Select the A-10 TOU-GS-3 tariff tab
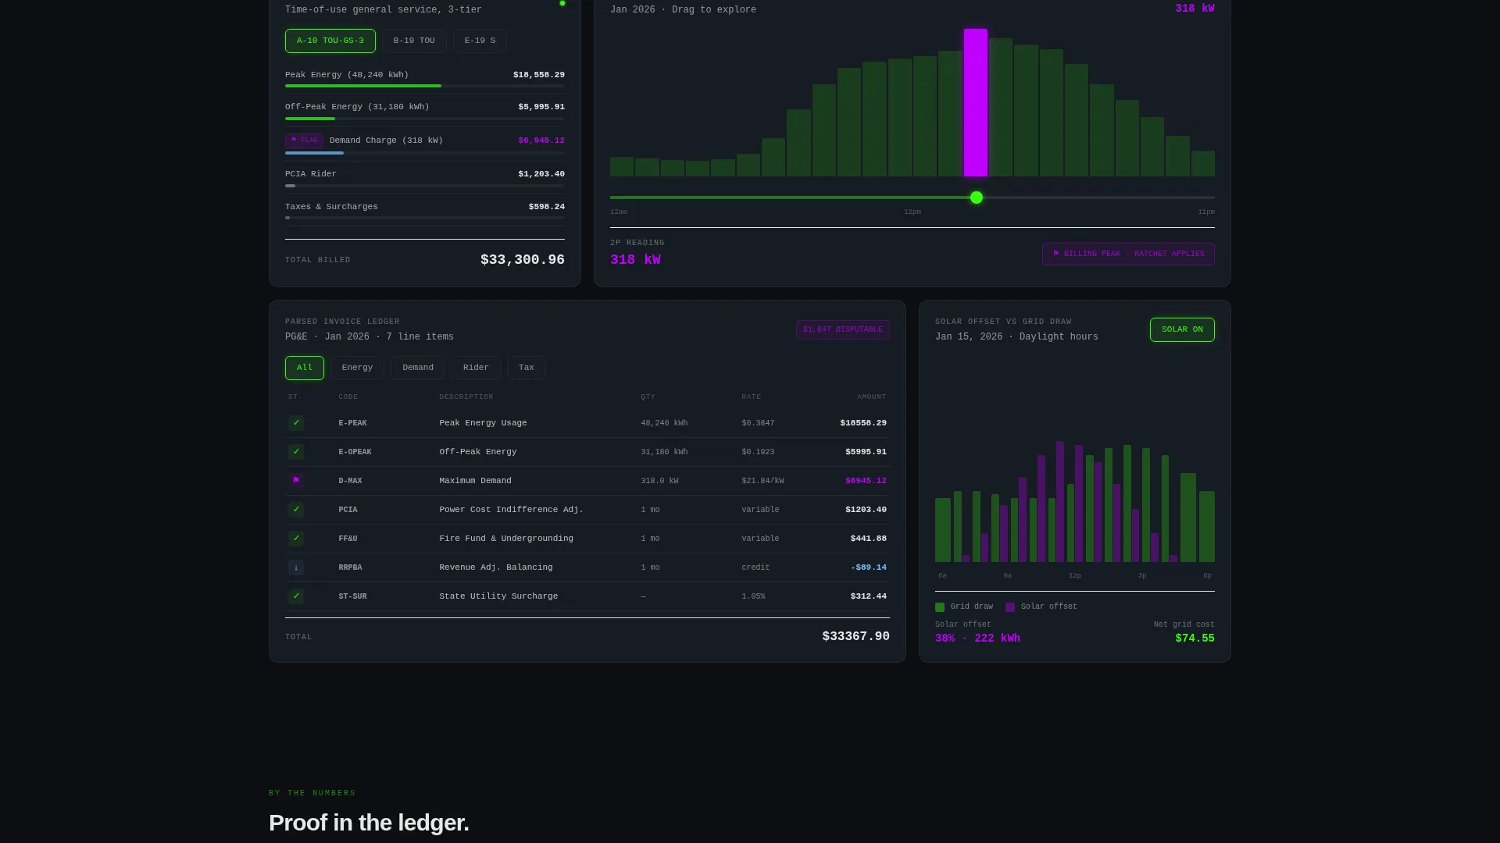Image resolution: width=1500 pixels, height=843 pixels. 330,41
